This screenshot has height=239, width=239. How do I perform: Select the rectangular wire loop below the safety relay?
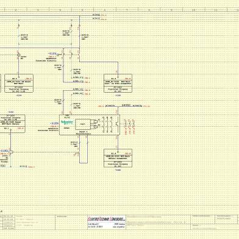coord(84,149)
